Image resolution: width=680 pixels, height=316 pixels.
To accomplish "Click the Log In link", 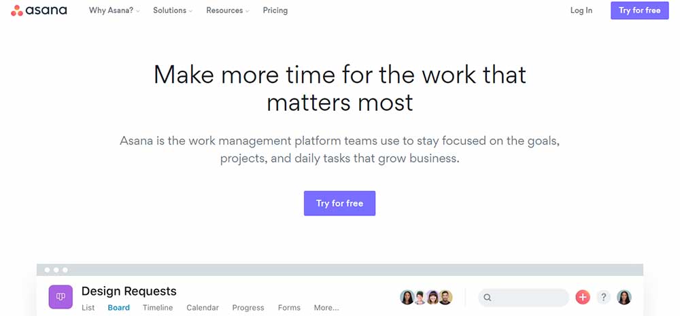I will [581, 10].
